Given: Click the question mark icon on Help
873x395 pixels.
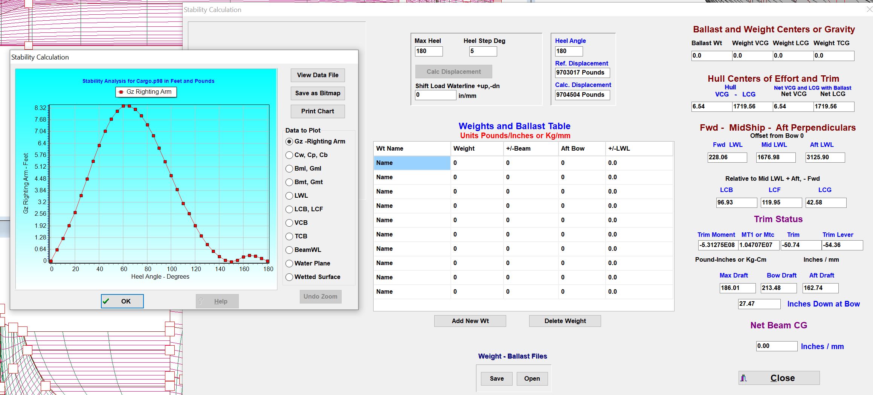Looking at the screenshot, I should 201,301.
